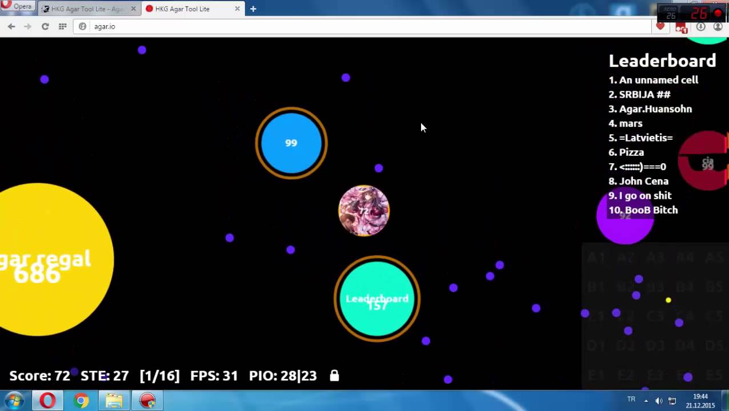Select leaderboard entry An unnamed cell

pyautogui.click(x=653, y=80)
